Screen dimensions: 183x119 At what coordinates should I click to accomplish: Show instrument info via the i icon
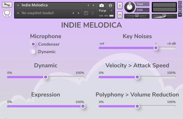110,5
